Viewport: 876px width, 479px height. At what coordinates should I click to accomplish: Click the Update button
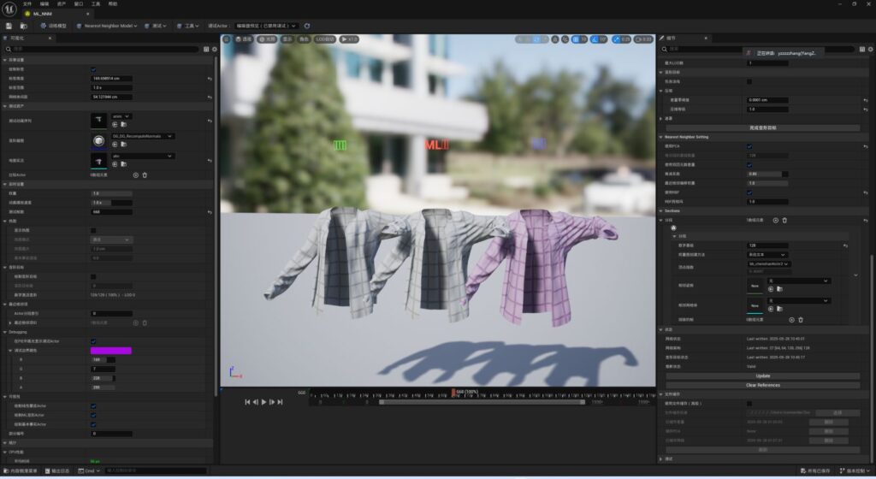(762, 376)
